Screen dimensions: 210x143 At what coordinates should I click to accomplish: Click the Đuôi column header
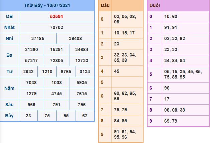pyautogui.click(x=154, y=6)
